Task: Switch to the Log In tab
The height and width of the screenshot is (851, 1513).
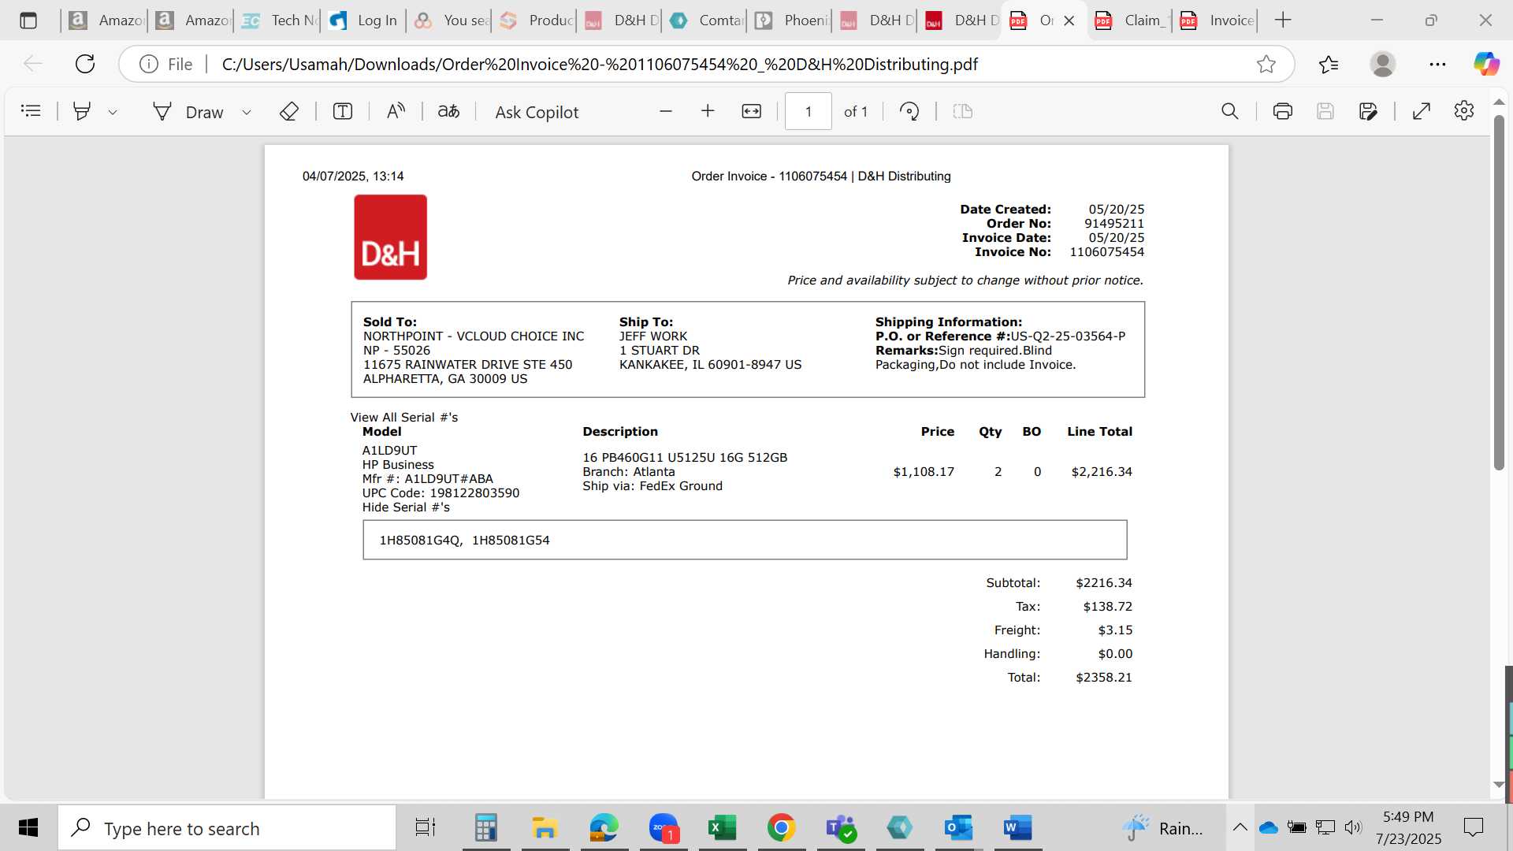Action: 364,20
